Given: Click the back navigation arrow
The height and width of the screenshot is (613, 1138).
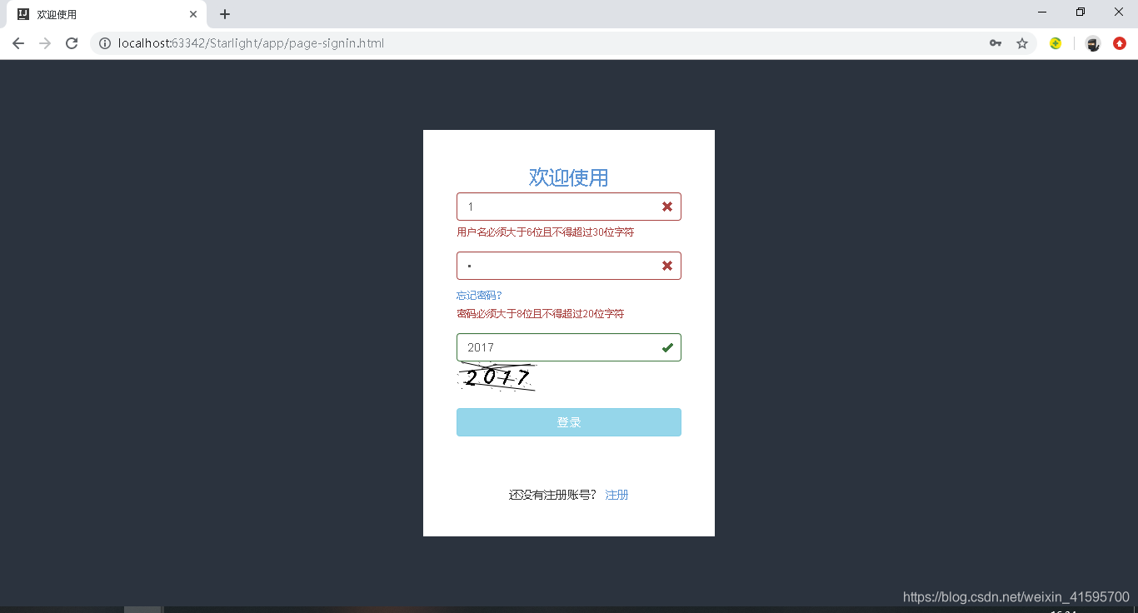Looking at the screenshot, I should [x=18, y=43].
